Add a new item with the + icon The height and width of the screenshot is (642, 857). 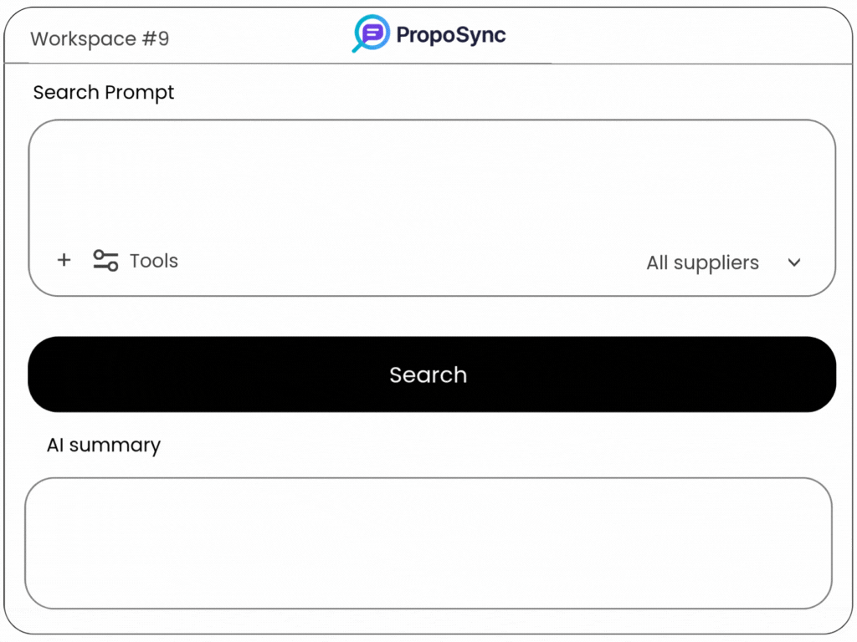(x=64, y=260)
